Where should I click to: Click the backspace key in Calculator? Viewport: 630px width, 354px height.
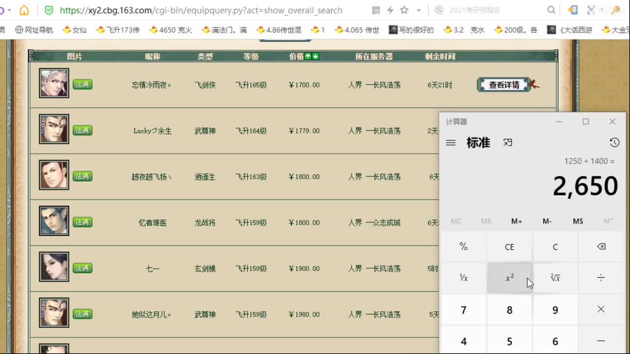pyautogui.click(x=601, y=247)
